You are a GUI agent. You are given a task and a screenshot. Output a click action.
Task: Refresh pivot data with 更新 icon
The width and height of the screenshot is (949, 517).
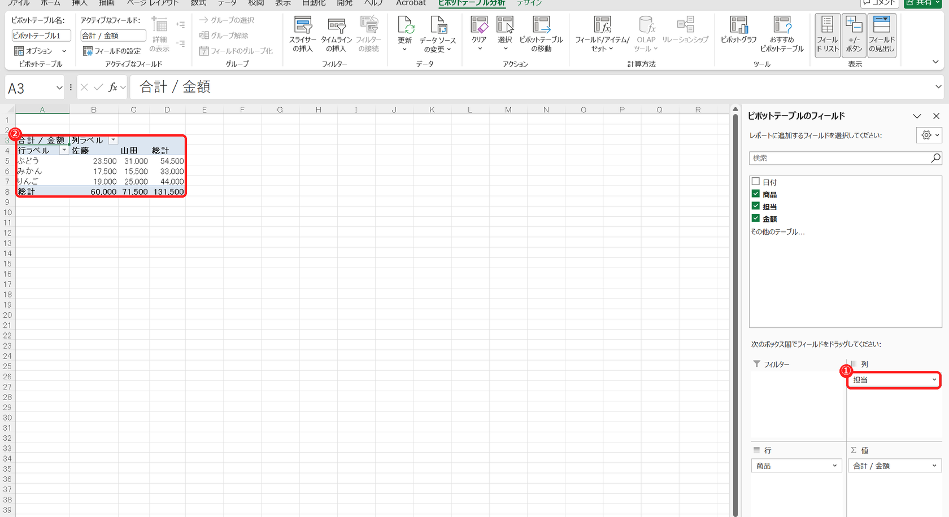tap(405, 35)
